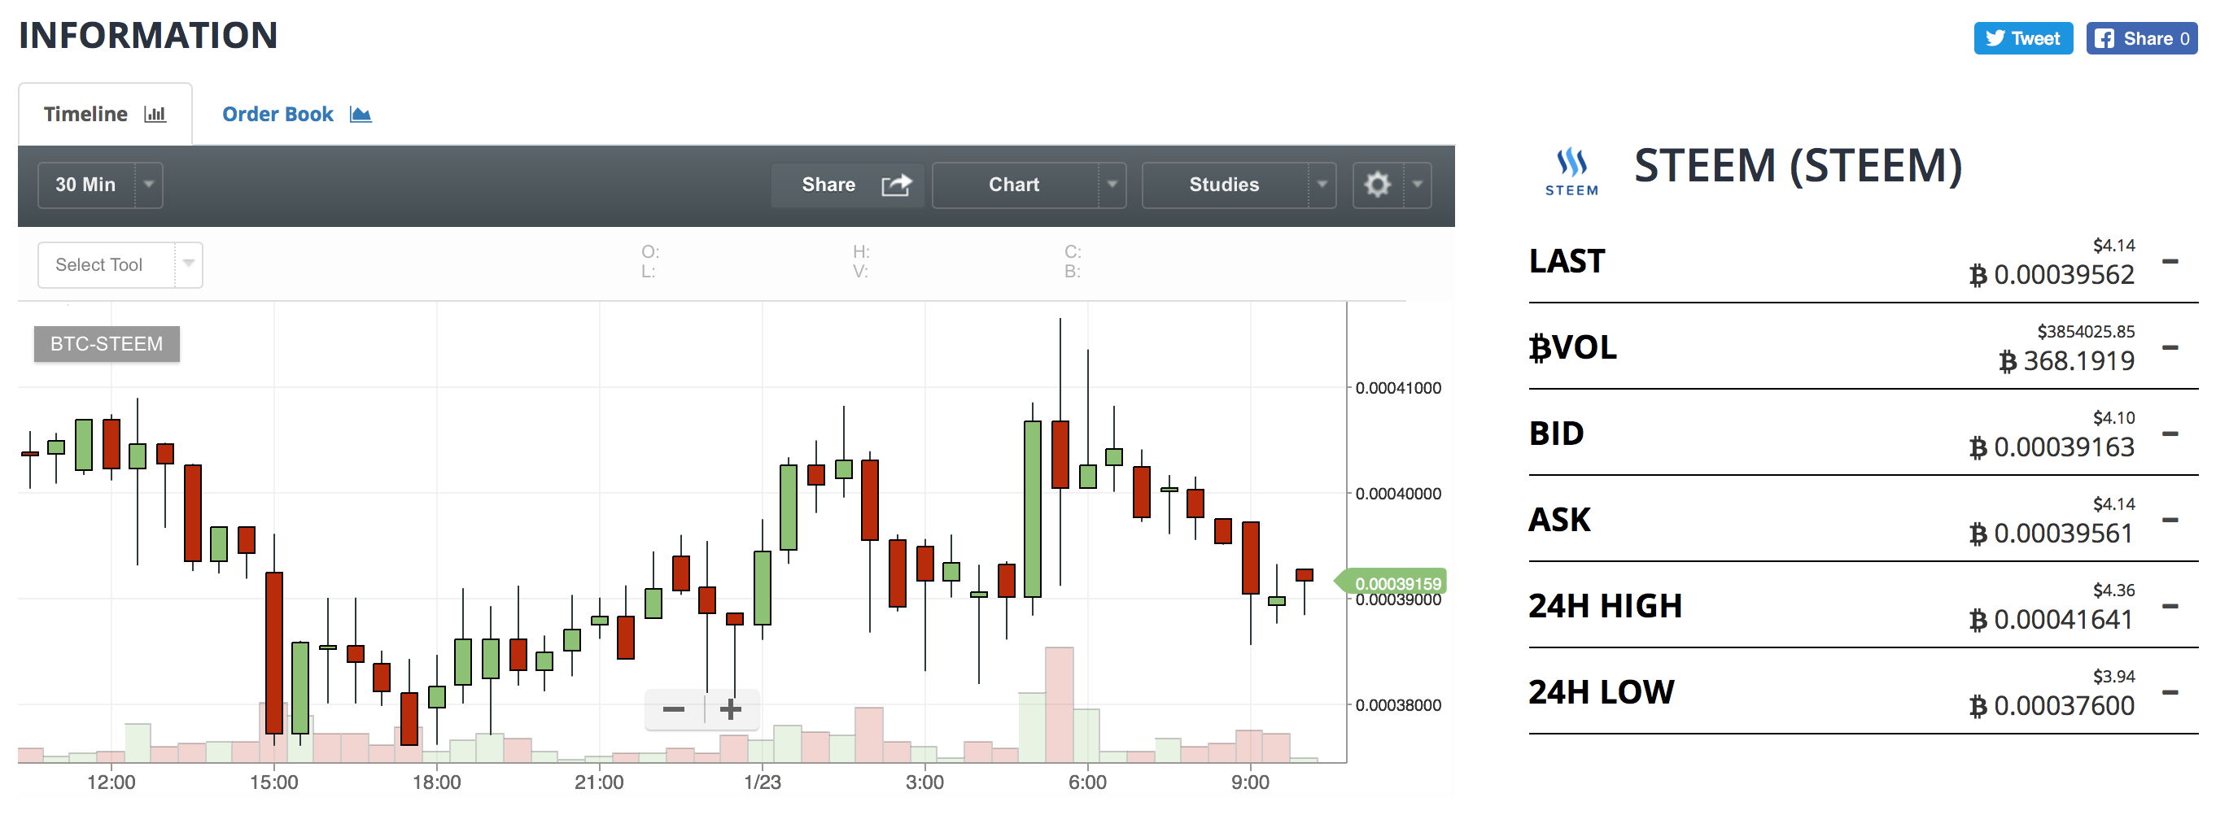Switch to the Order Book tab
2229x815 pixels.
point(297,114)
